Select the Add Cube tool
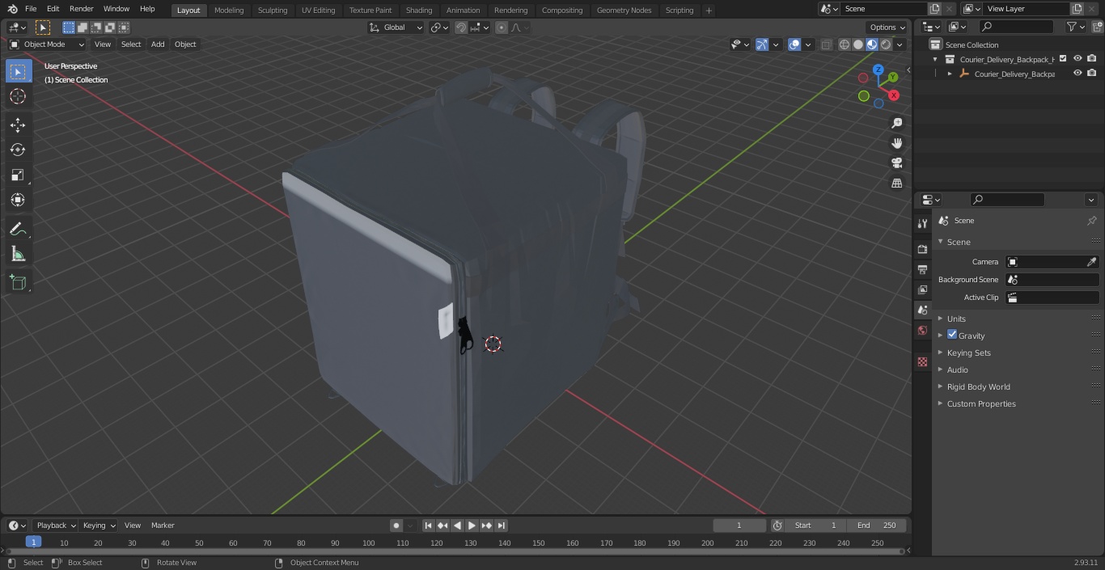Screen dimensions: 1105x570 18,282
